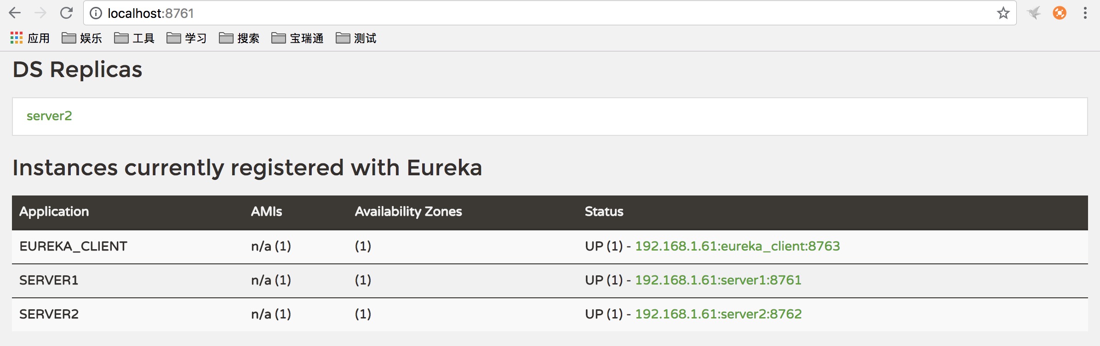
Task: Open the Chrome three-dot menu
Action: tap(1085, 13)
